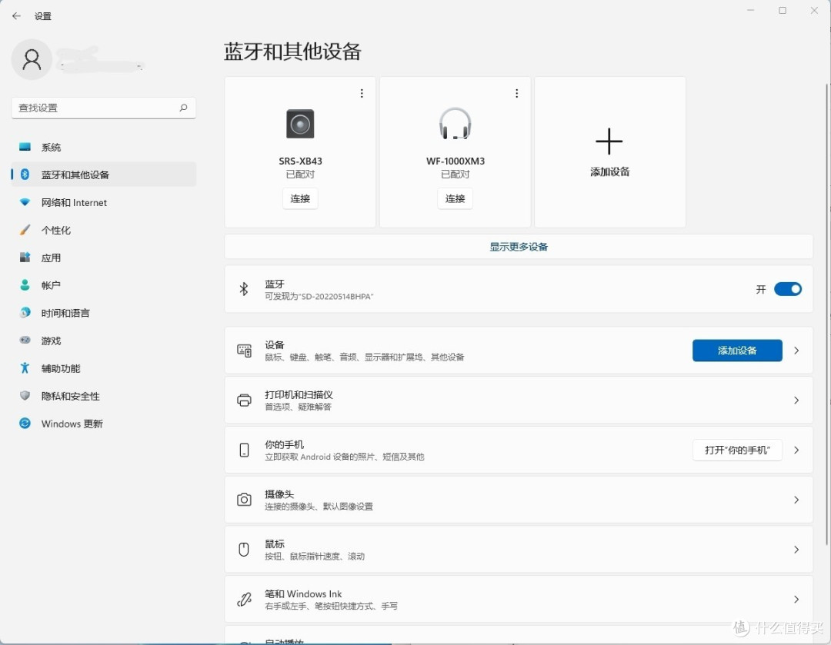
Task: Open more options for WF-1000XM3
Action: coord(517,93)
